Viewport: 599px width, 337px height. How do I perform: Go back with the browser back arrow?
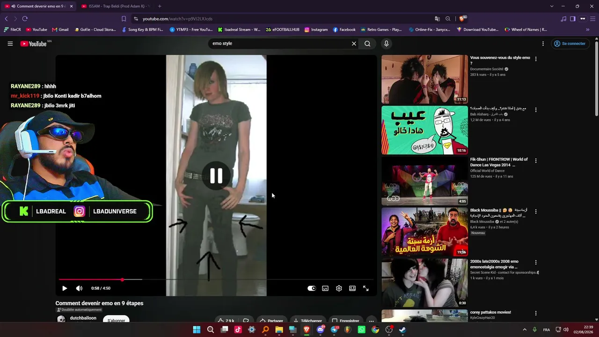point(6,19)
